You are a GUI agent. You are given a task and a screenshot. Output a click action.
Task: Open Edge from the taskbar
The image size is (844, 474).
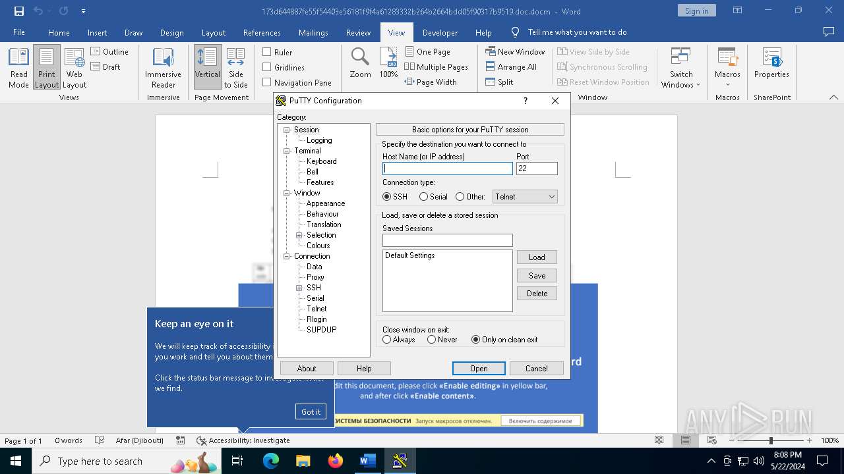271,461
